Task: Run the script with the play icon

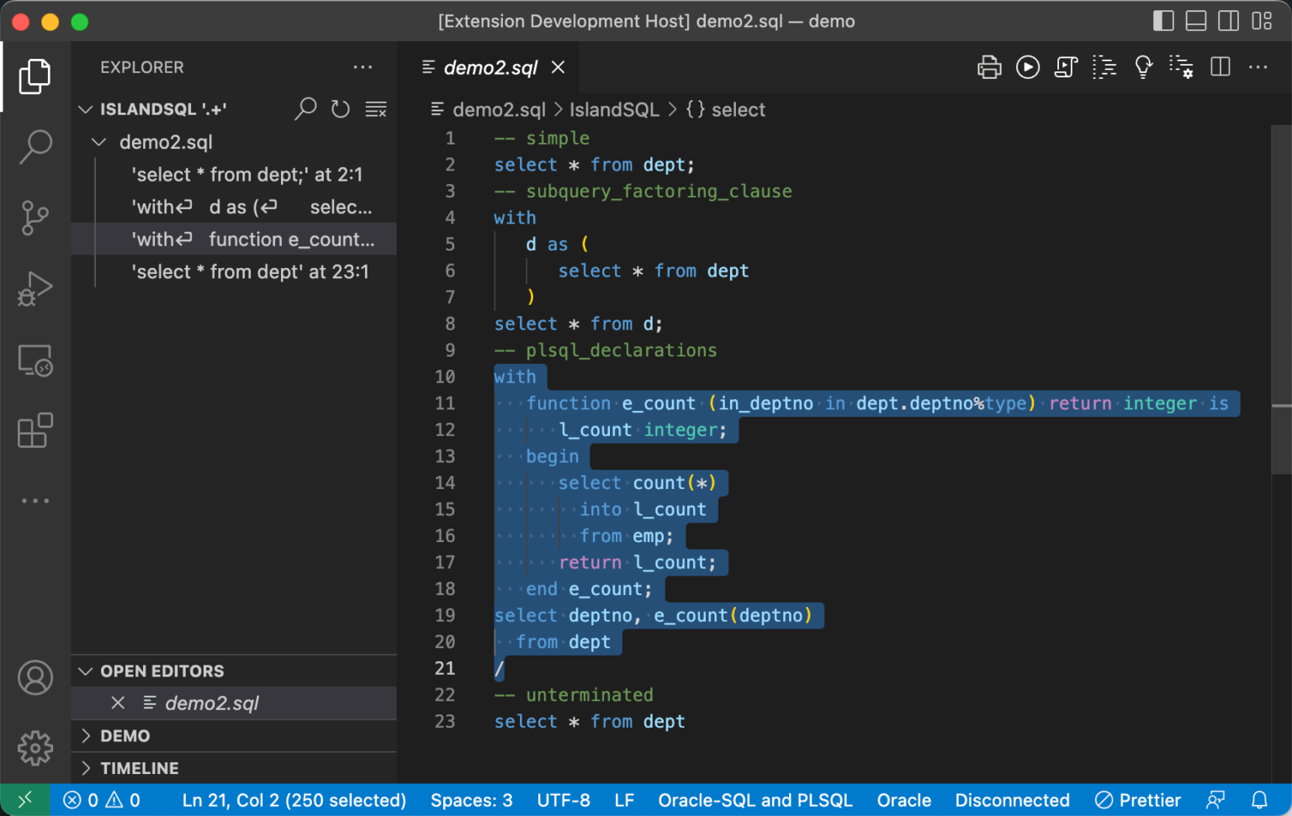Action: pyautogui.click(x=1027, y=67)
